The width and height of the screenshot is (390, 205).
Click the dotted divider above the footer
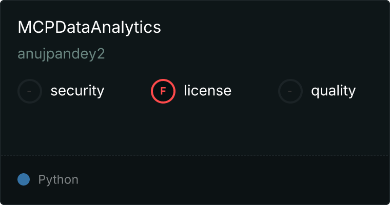point(195,155)
